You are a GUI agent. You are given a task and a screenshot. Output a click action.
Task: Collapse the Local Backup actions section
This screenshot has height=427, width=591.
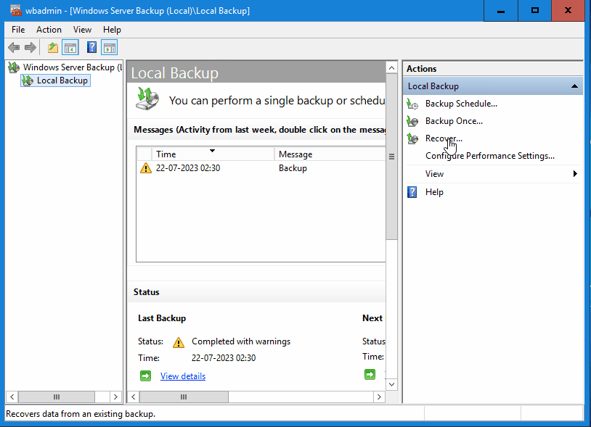[574, 85]
